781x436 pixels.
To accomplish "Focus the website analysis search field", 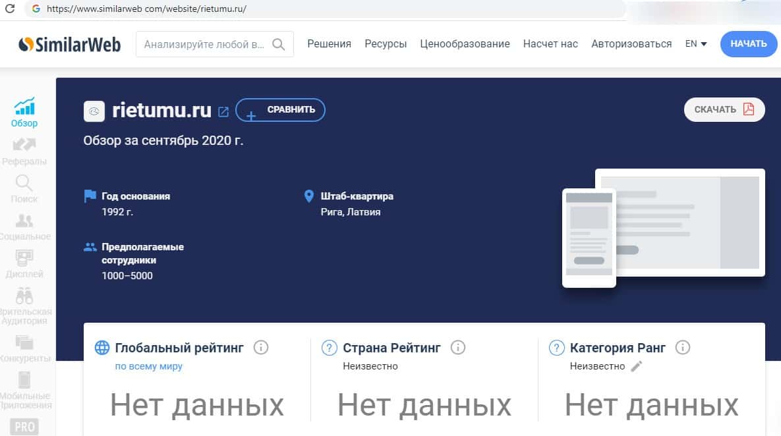I will pos(204,44).
